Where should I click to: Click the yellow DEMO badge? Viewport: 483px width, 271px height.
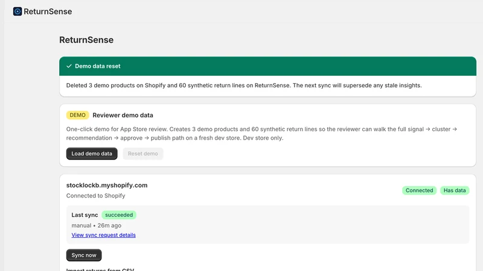78,115
